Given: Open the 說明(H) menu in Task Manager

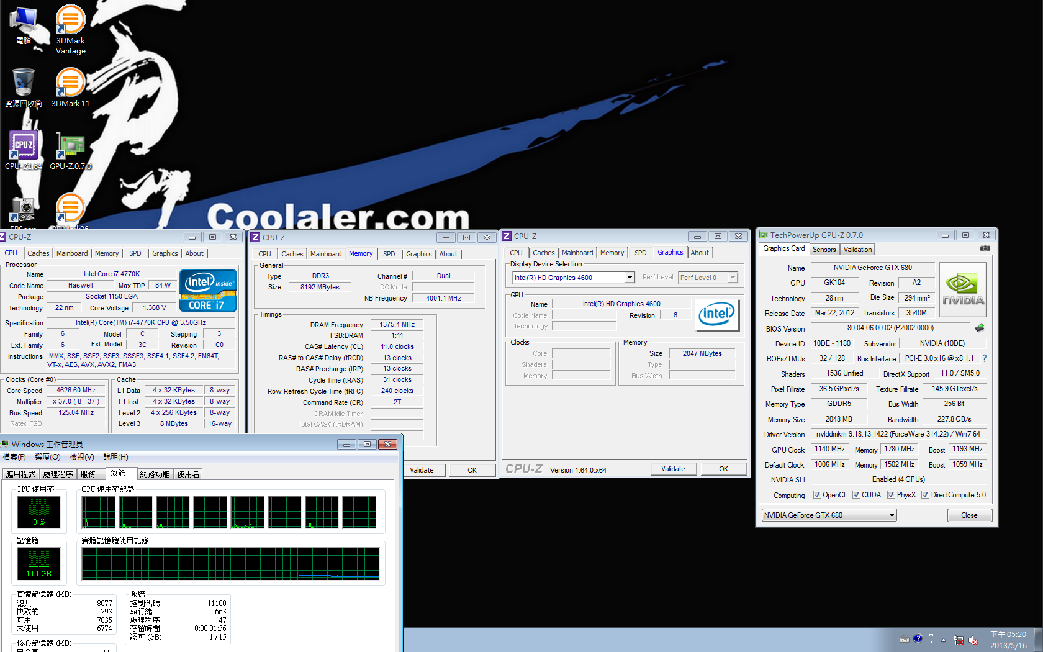Looking at the screenshot, I should [115, 457].
